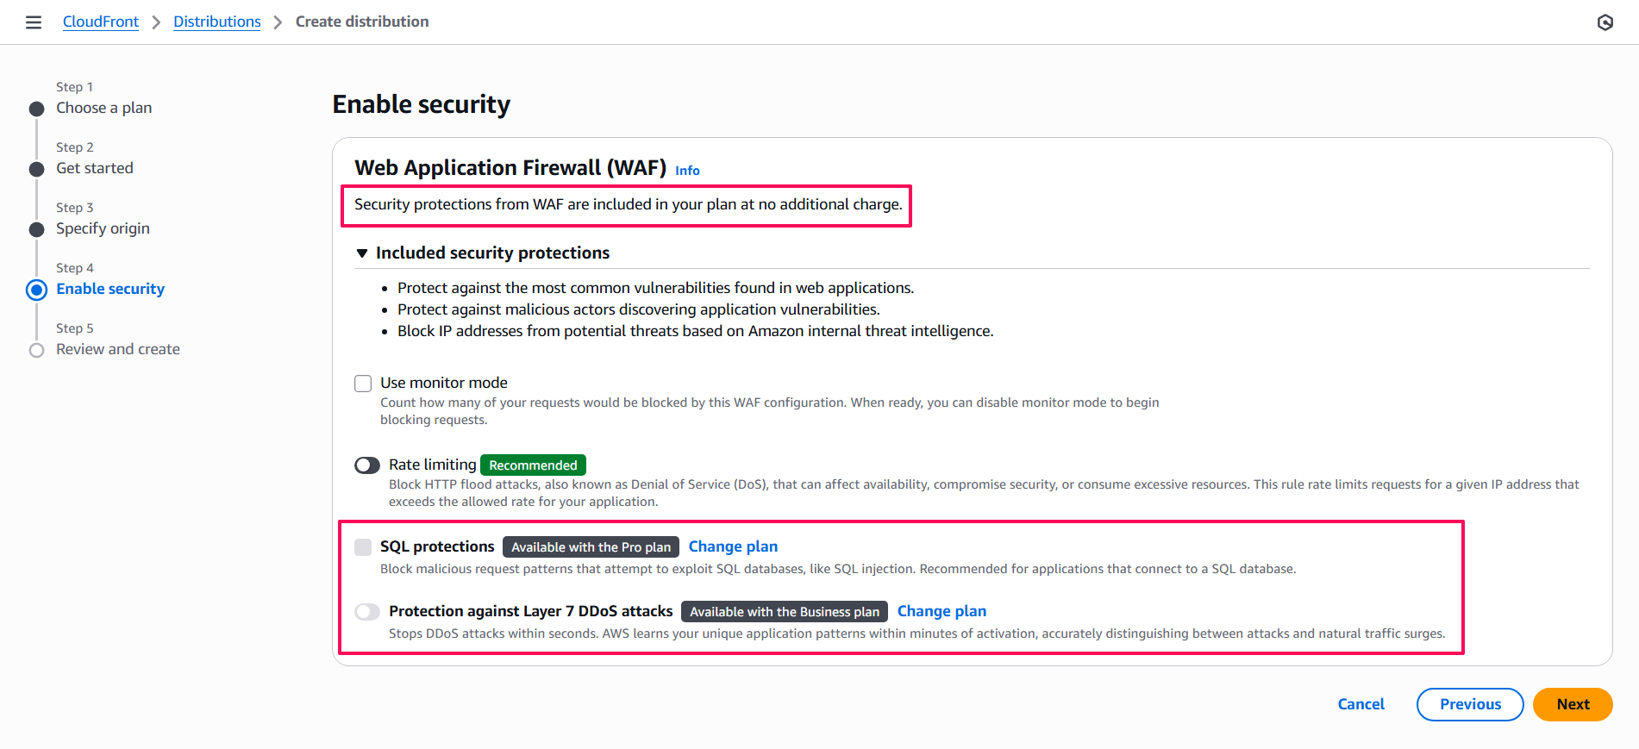Click the Previous button

[1470, 704]
